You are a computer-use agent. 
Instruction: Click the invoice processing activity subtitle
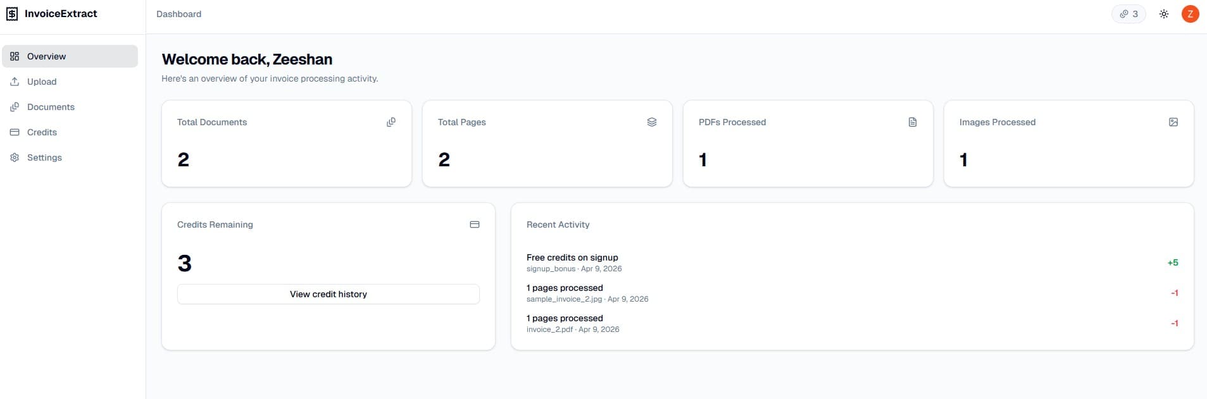pos(270,78)
